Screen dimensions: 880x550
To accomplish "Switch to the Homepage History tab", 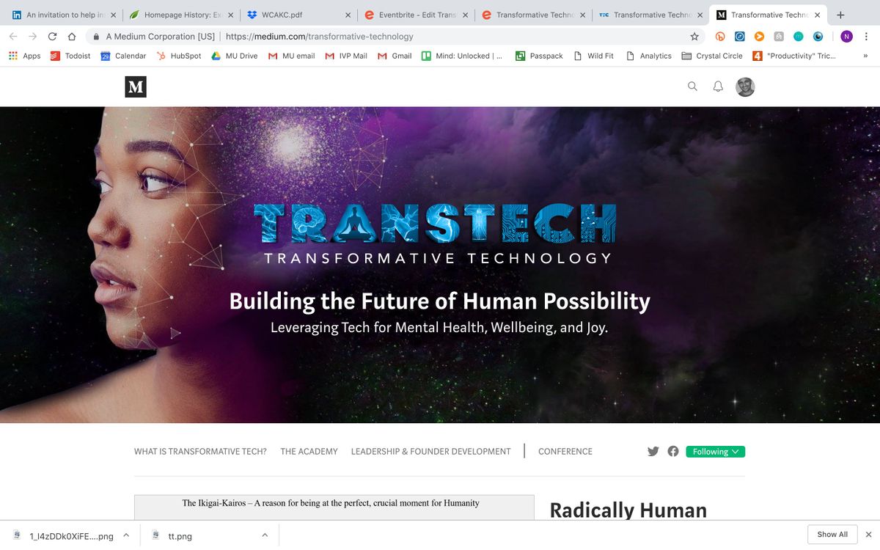I will pos(181,15).
